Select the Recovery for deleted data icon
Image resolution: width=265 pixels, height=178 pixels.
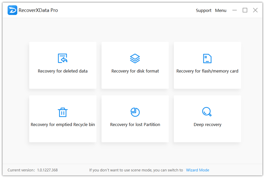coord(63,58)
